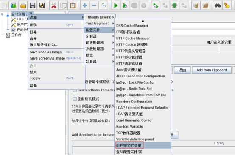
Task: Click the 添加 button under variables table
Action: (x=182, y=70)
